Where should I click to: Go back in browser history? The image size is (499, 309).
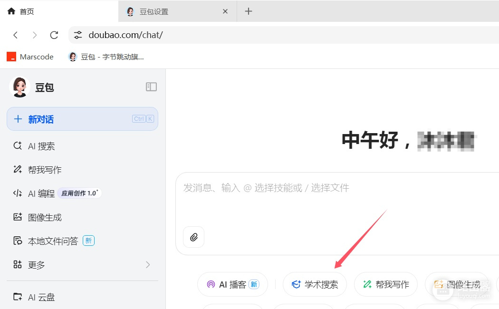click(x=15, y=35)
